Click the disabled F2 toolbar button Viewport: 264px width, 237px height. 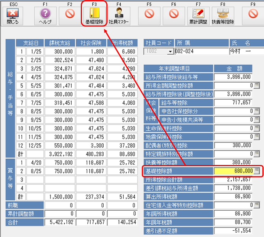tap(70, 15)
